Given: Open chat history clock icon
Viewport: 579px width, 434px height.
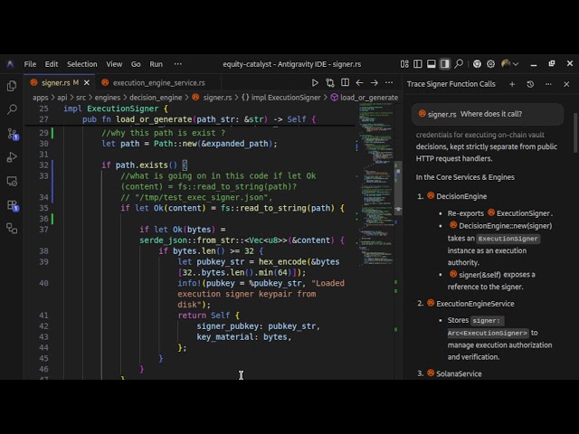Looking at the screenshot, I should coord(530,84).
